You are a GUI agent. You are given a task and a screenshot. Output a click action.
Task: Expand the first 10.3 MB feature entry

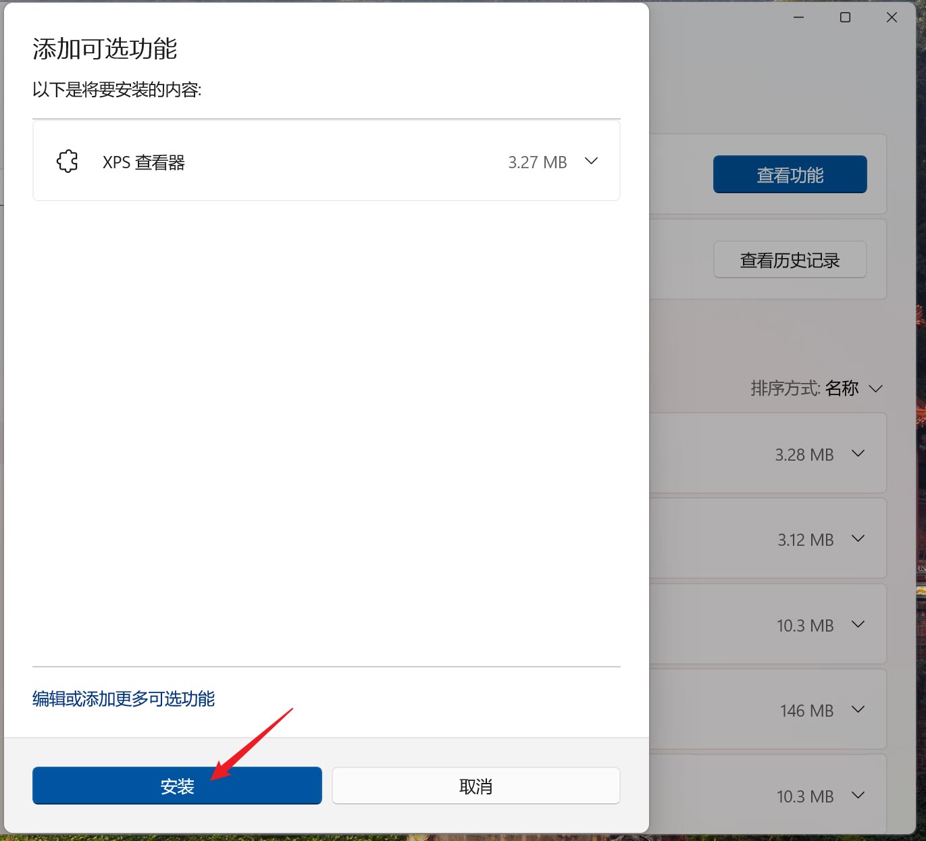click(859, 624)
